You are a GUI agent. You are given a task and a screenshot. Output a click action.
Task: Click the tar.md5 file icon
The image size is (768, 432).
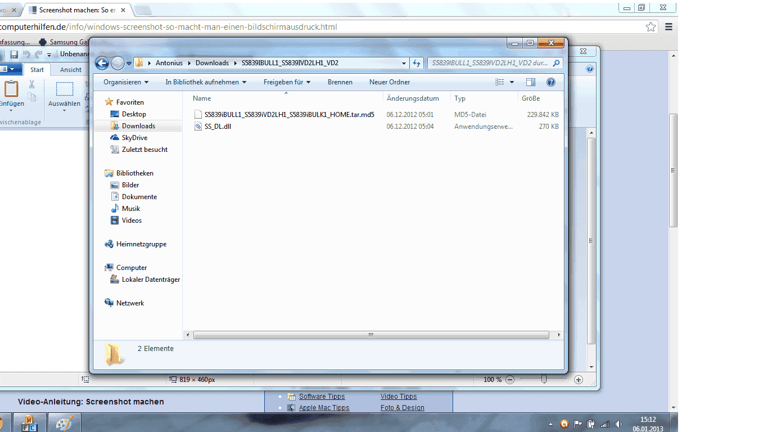pos(198,114)
